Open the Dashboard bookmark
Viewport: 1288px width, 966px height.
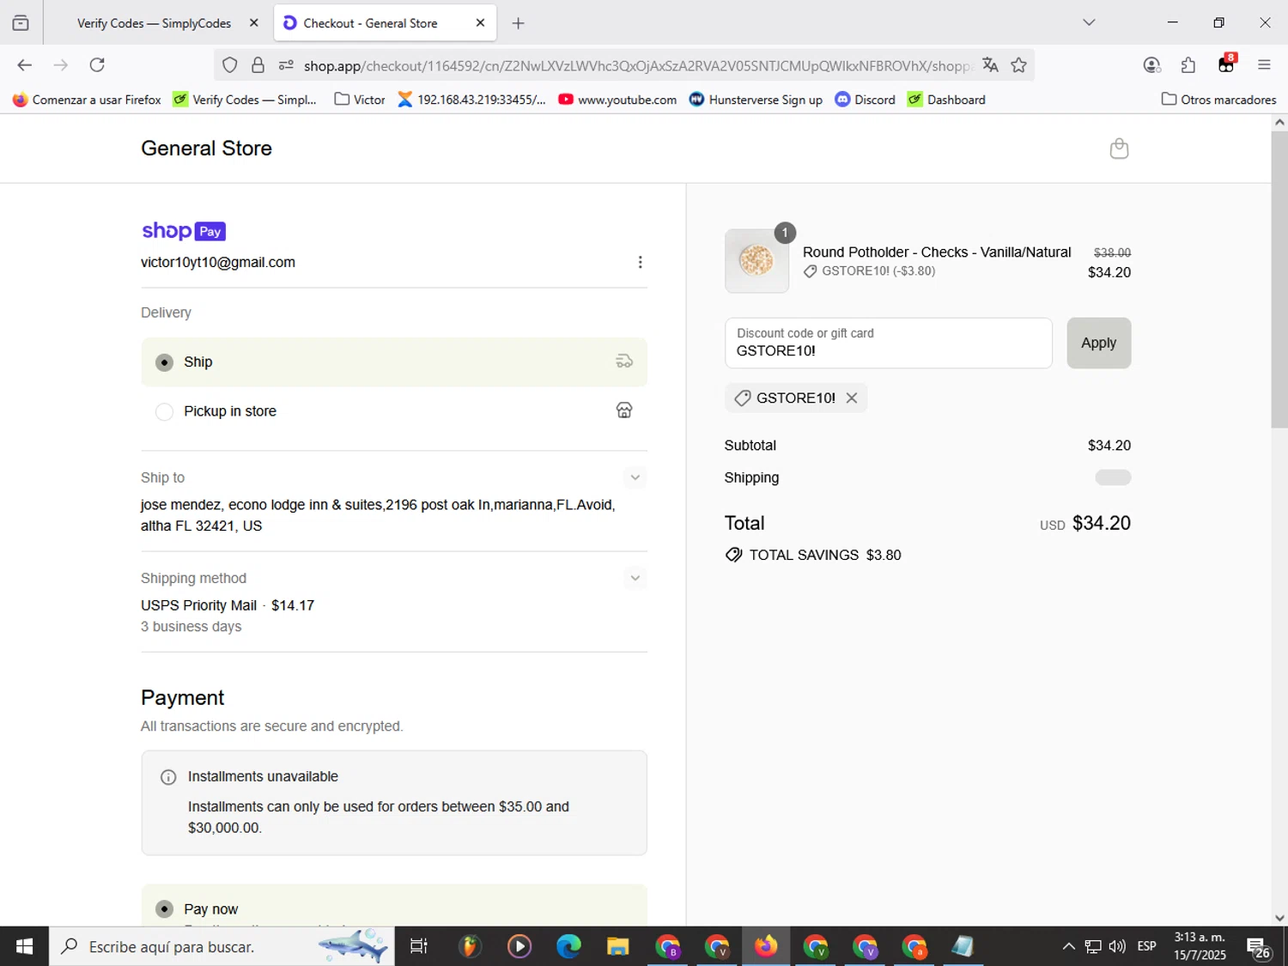946,100
